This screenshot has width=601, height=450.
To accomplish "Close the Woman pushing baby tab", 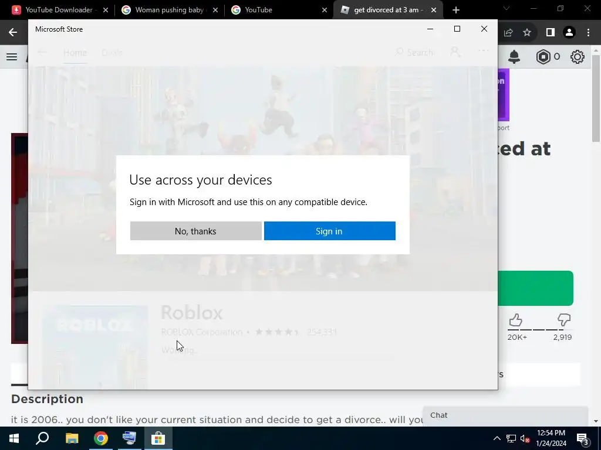I will click(x=215, y=11).
